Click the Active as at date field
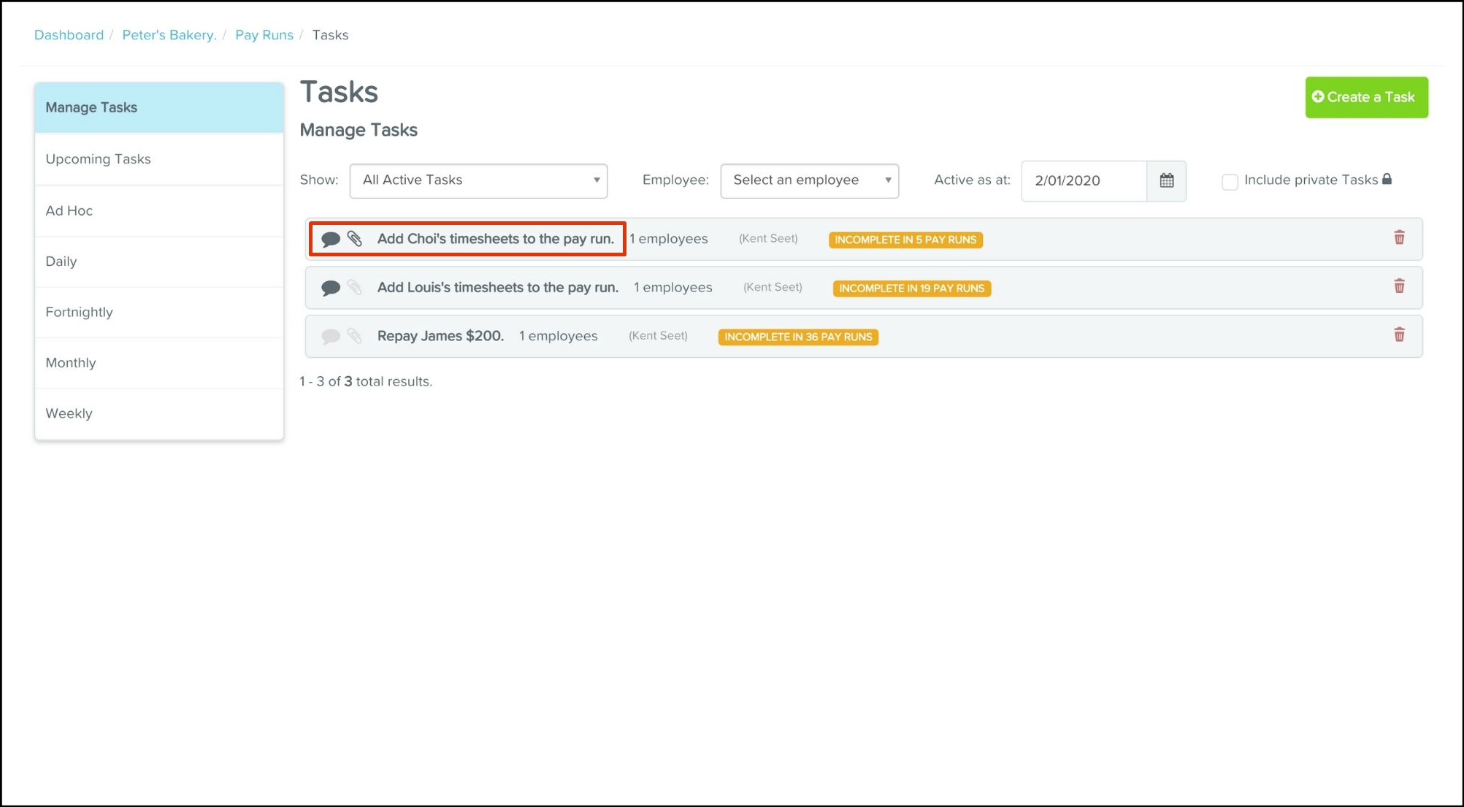This screenshot has width=1464, height=807. (x=1084, y=180)
